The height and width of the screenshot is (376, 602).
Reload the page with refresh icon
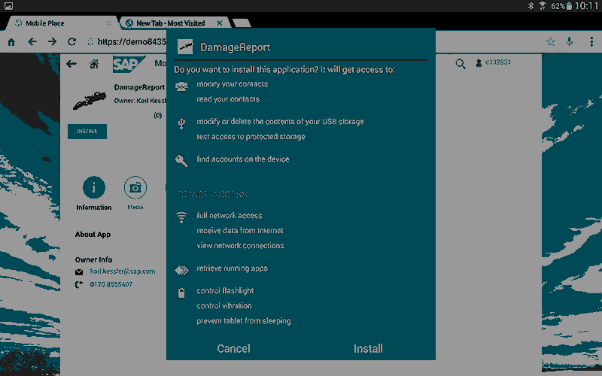(71, 42)
